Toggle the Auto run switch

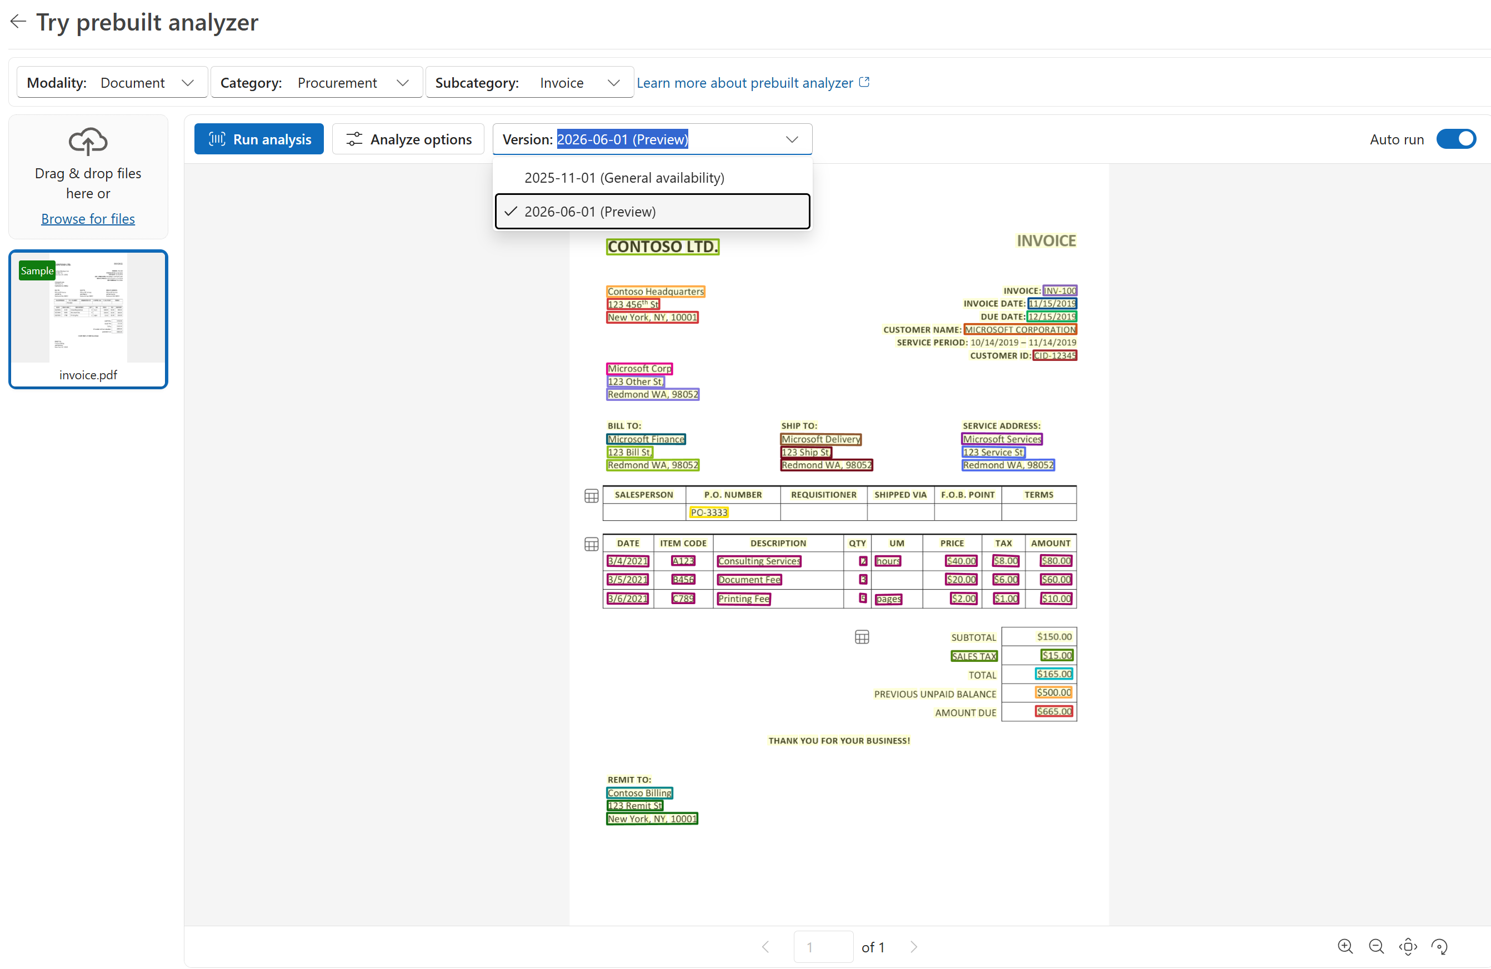[x=1456, y=139]
